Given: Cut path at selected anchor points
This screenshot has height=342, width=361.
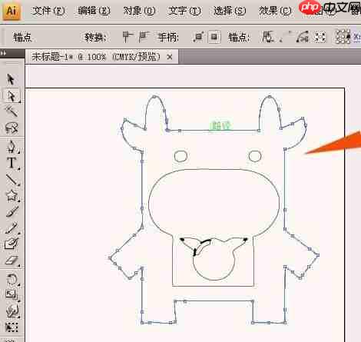Looking at the screenshot, I should click(x=303, y=37).
